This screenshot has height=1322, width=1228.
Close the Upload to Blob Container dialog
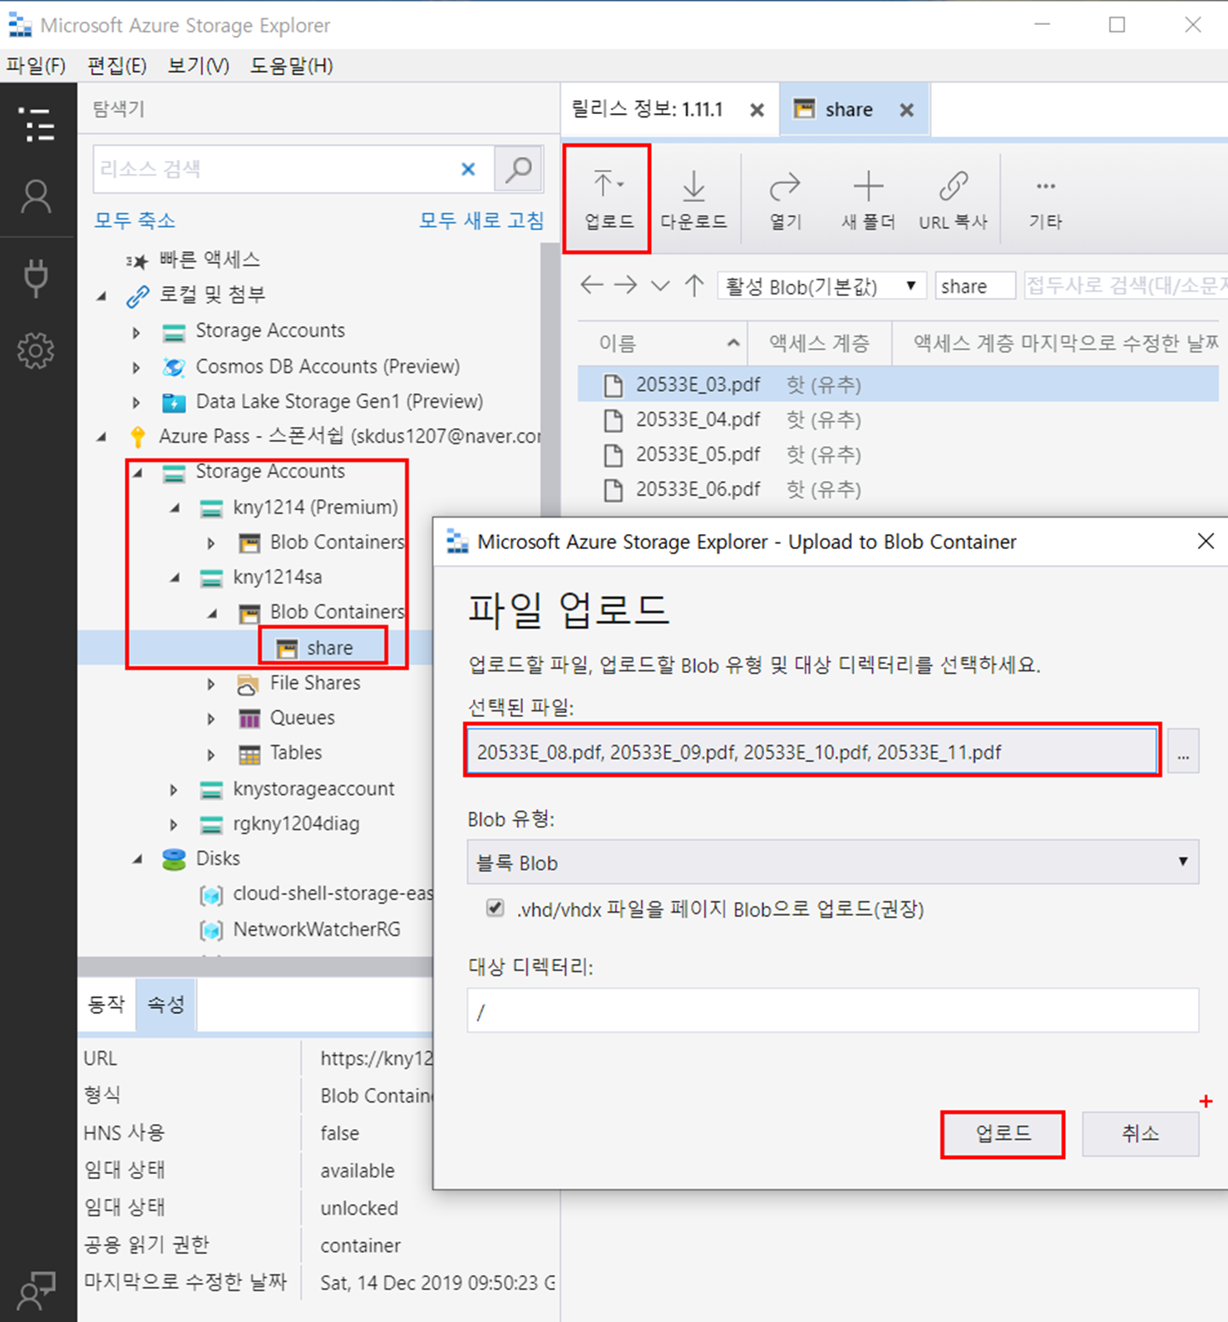tap(1205, 542)
